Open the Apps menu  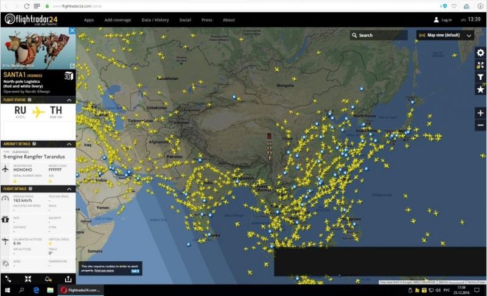pos(89,20)
